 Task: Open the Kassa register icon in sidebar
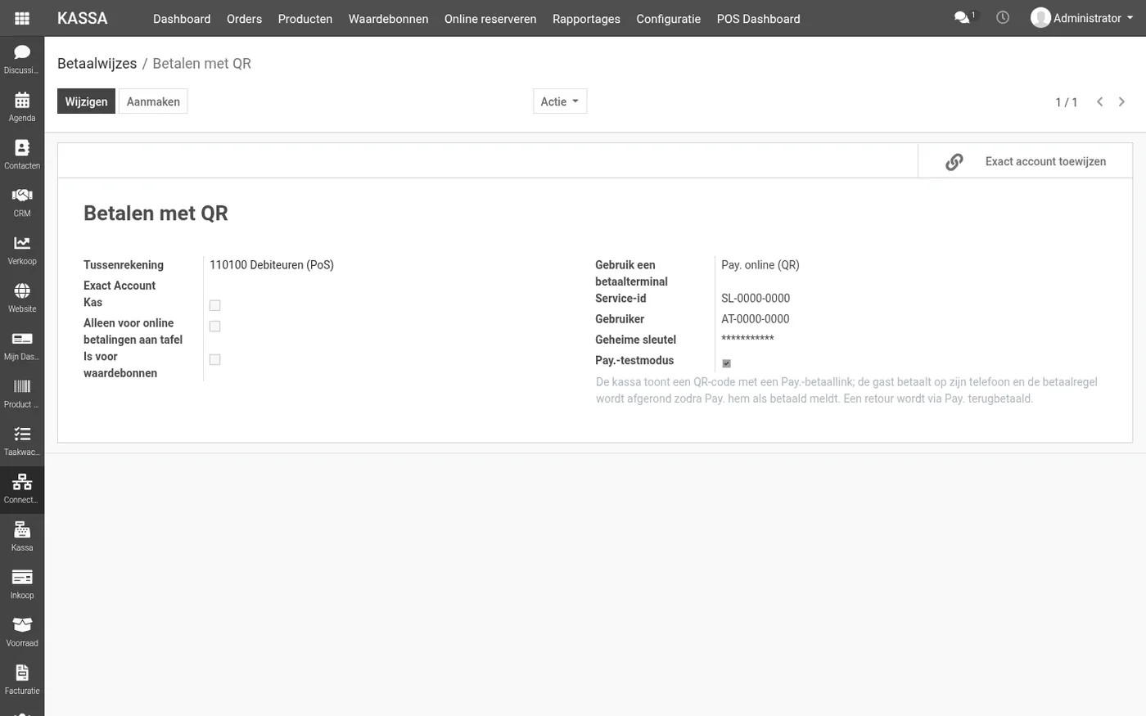(22, 530)
